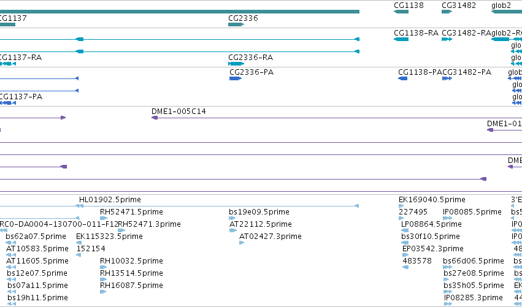Click the CG2336-RA transcript glyph
The image size is (522, 307).
[236, 64]
